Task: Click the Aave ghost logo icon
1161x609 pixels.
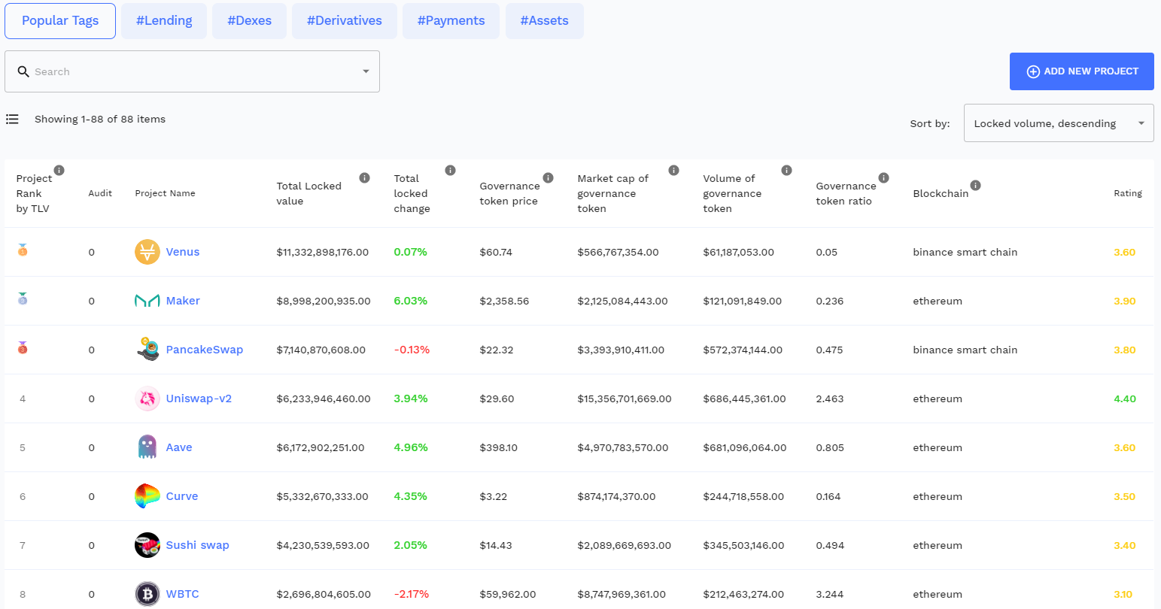Action: (x=147, y=447)
